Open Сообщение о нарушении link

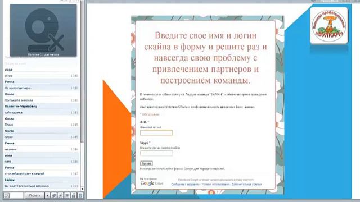[185, 185]
